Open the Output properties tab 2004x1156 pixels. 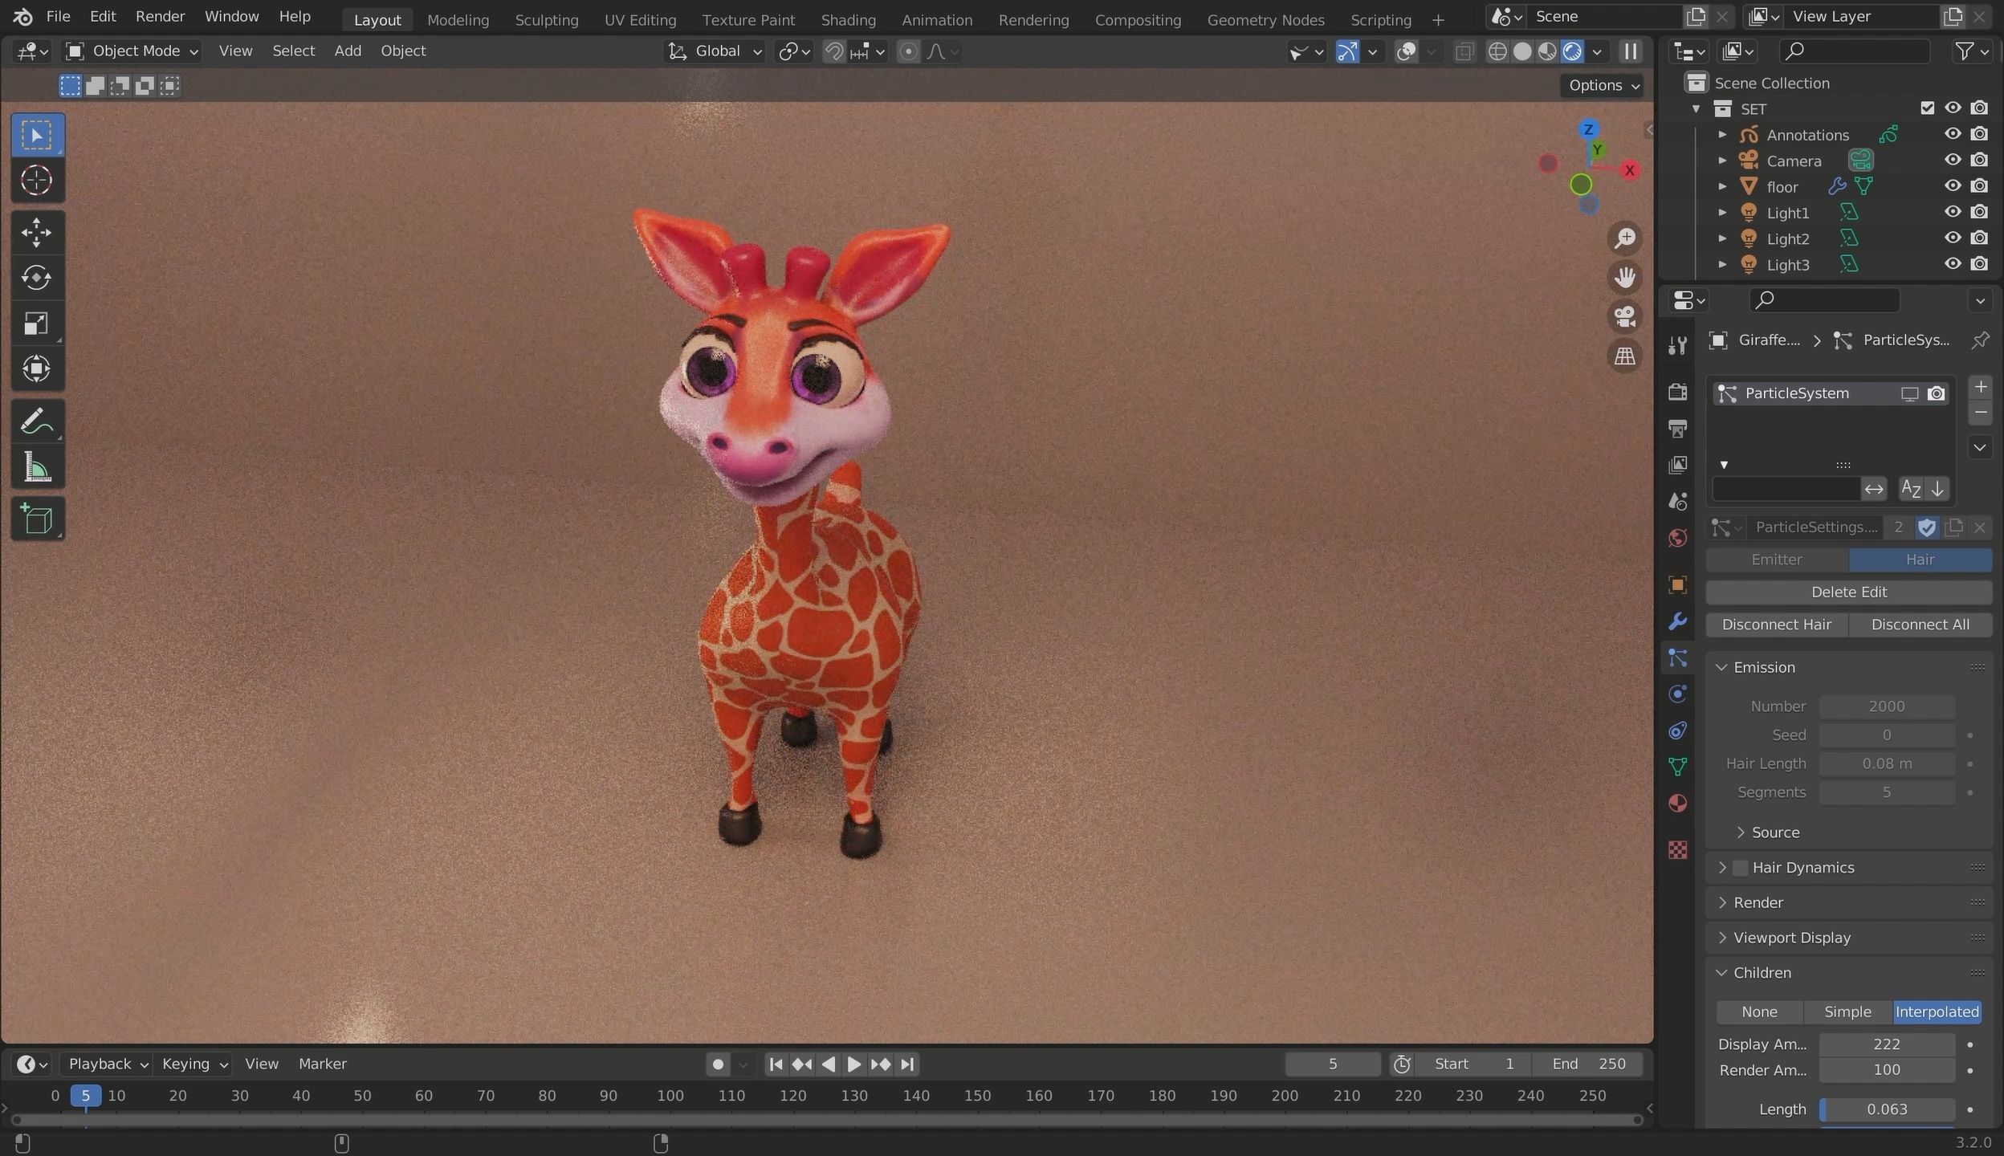click(1677, 428)
